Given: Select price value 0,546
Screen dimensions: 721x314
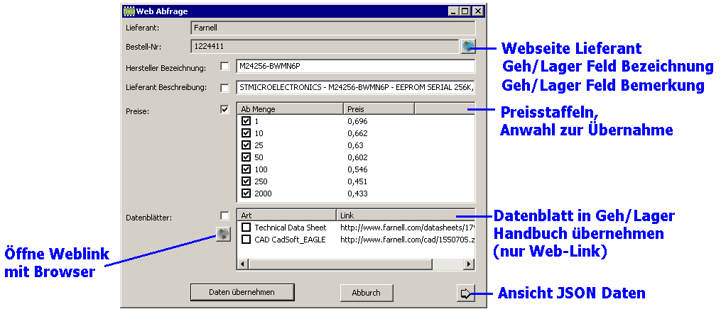Looking at the screenshot, I should 357,169.
